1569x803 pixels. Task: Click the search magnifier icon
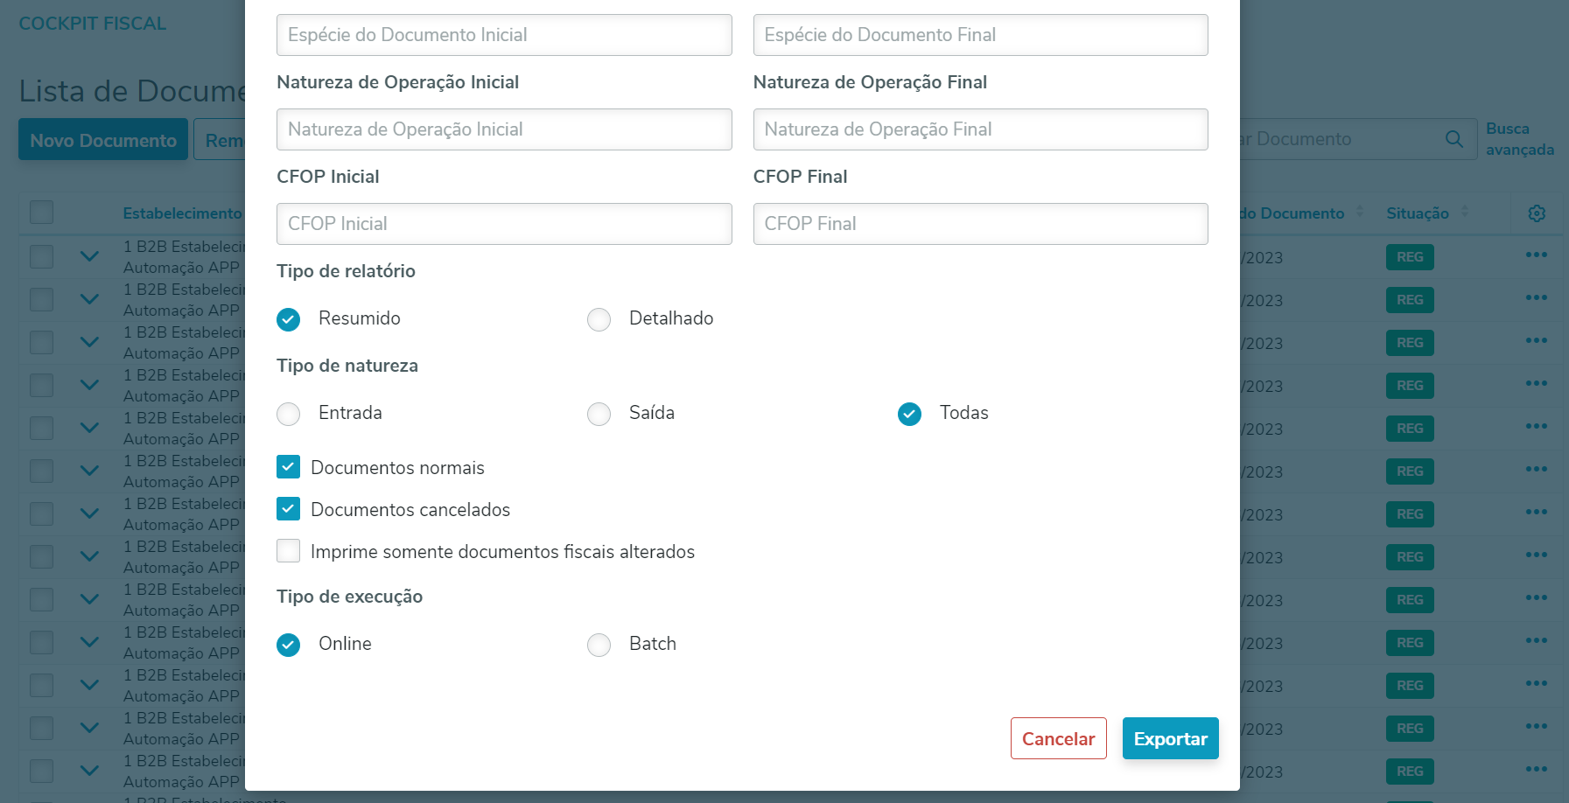[1453, 139]
